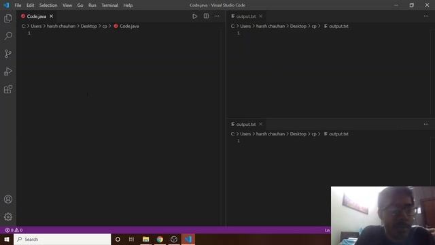The height and width of the screenshot is (245, 435).
Task: Open the Selection menu
Action: (48, 5)
